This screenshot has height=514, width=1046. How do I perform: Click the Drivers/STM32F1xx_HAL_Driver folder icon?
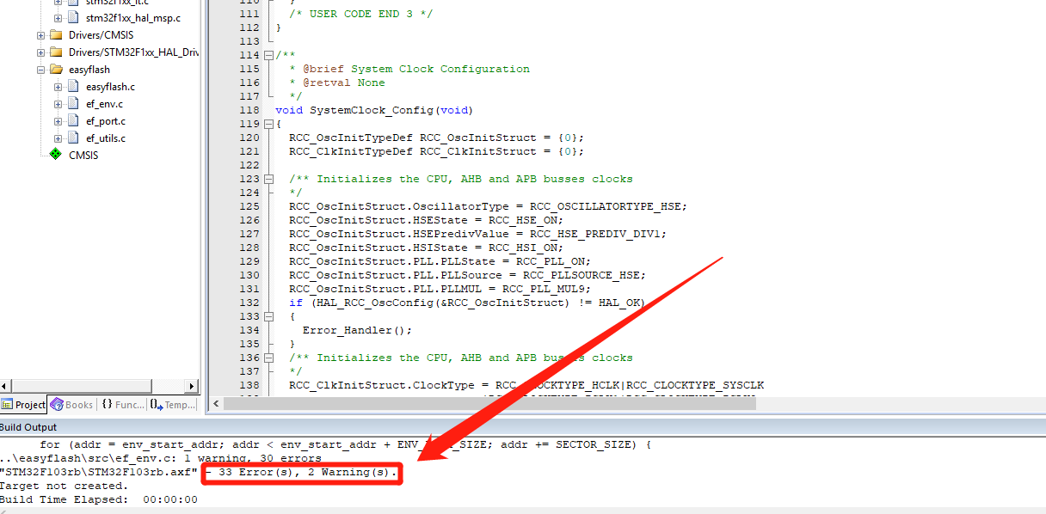(57, 52)
